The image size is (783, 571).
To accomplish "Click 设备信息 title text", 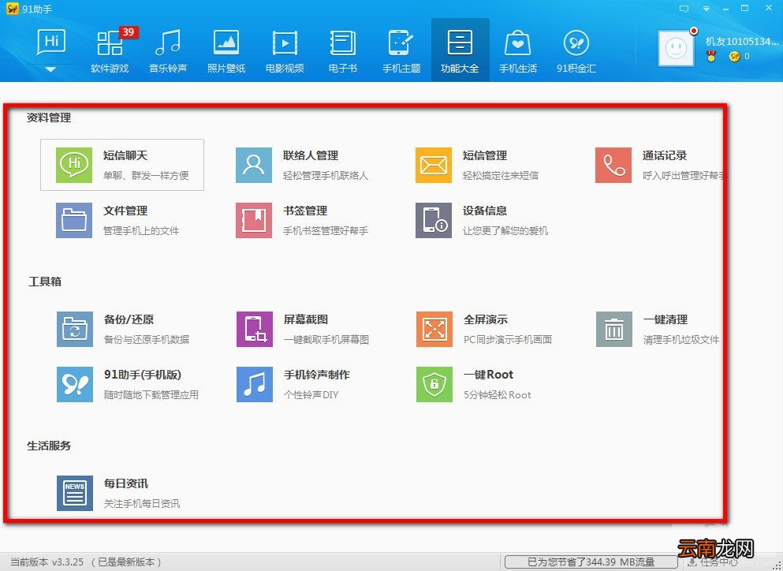I will point(485,211).
